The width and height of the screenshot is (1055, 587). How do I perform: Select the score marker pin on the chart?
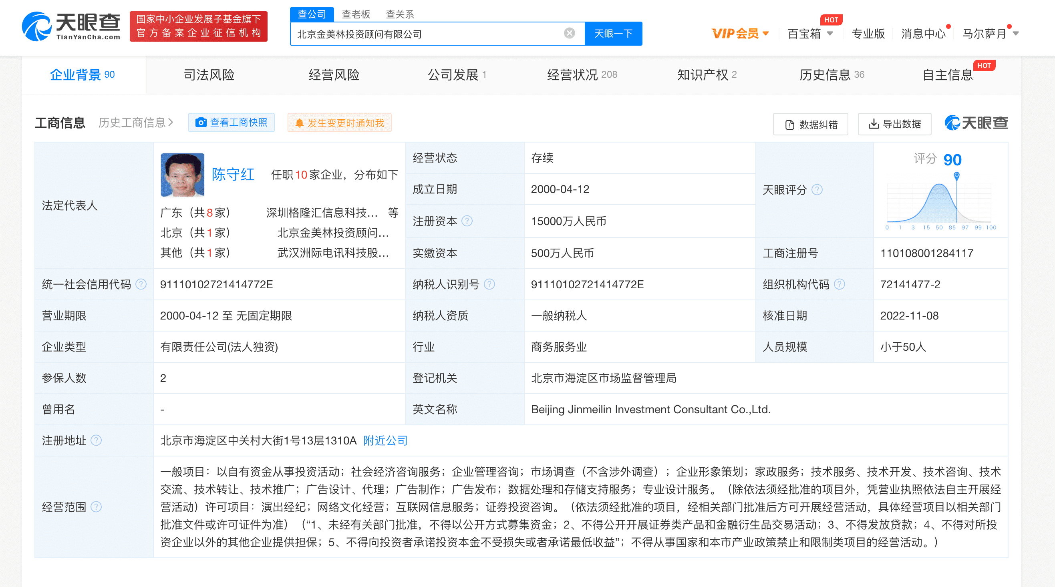[x=956, y=176]
